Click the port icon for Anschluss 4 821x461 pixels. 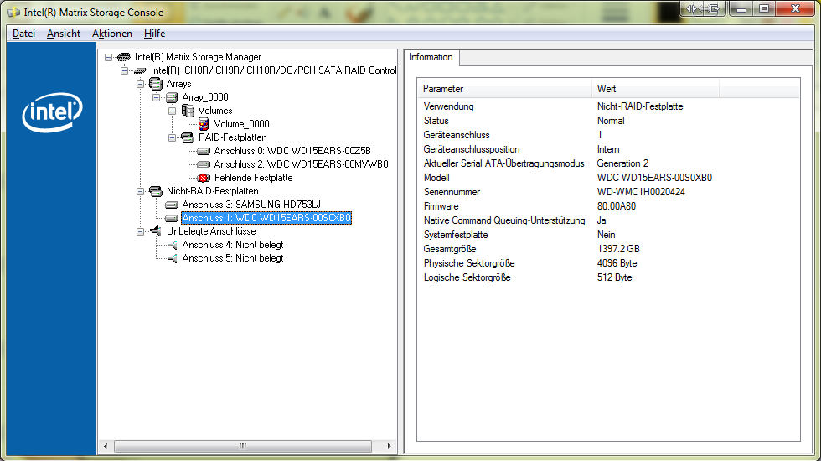[x=172, y=245]
